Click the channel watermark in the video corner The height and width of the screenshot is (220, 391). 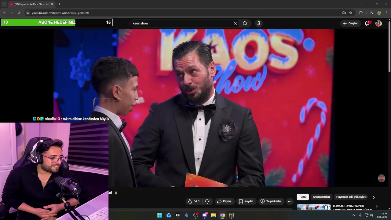[382, 178]
